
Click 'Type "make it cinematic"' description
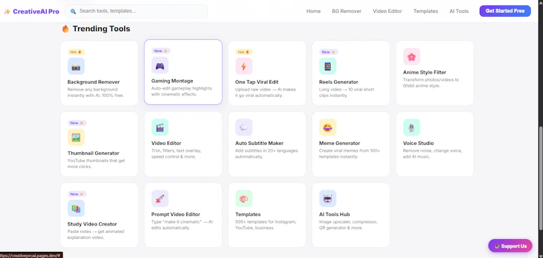coord(182,225)
